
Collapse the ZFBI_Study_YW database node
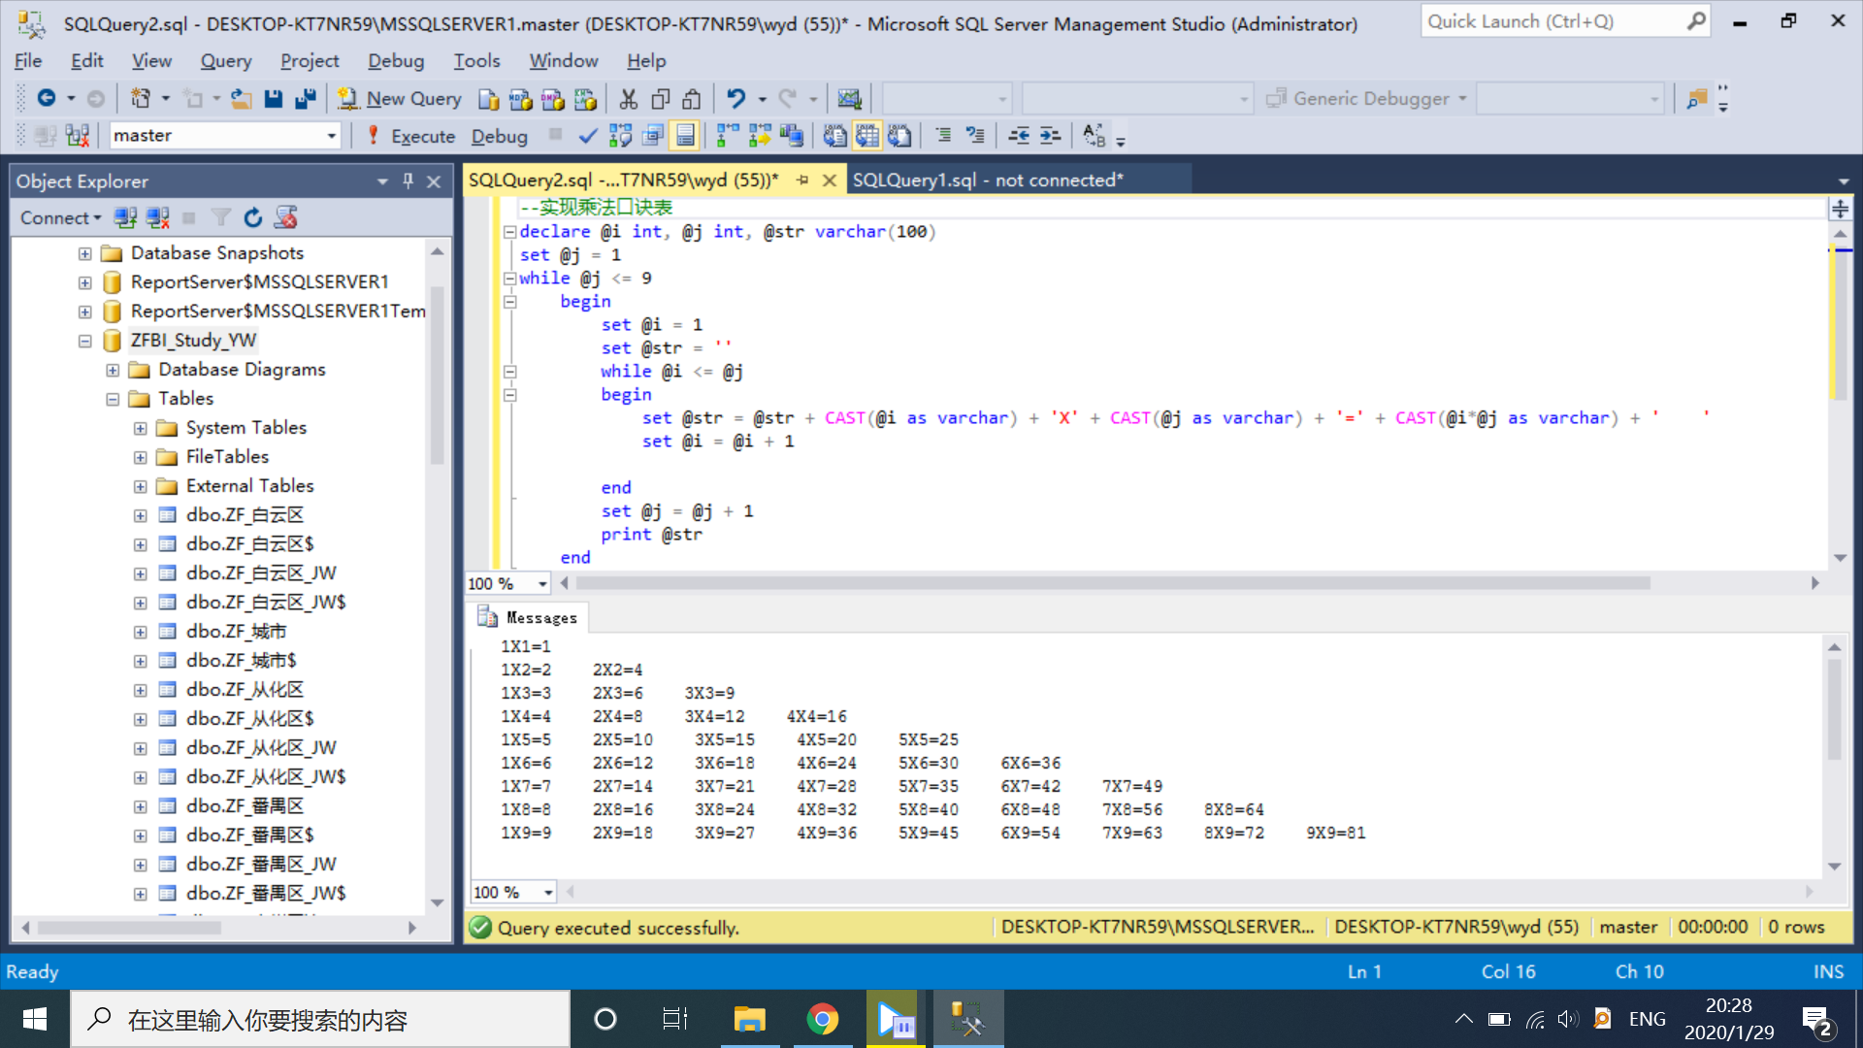pyautogui.click(x=85, y=341)
